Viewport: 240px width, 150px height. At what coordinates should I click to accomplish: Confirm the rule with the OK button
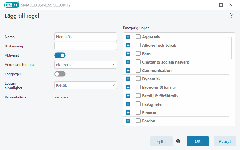pyautogui.click(x=198, y=141)
